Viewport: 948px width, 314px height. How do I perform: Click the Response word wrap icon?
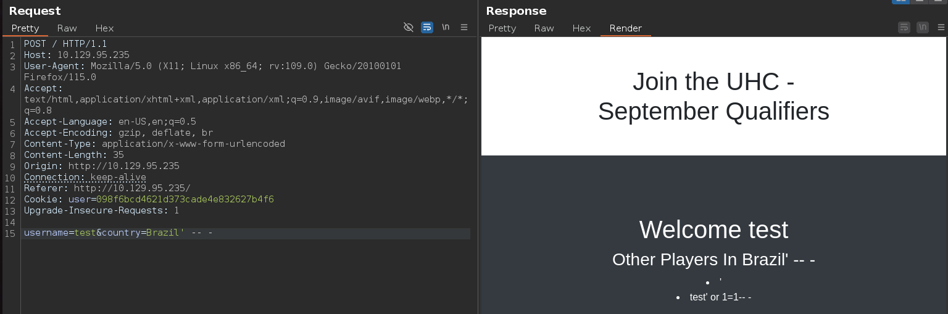click(x=904, y=27)
